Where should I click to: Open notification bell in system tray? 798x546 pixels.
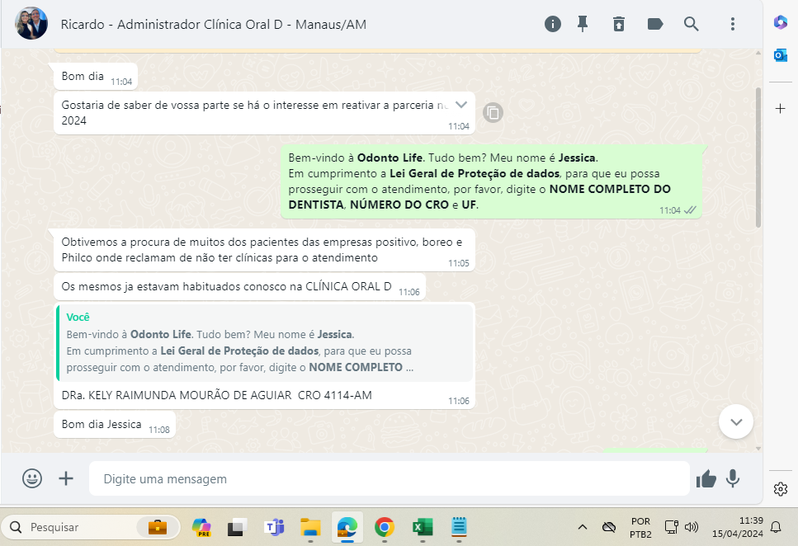[776, 527]
